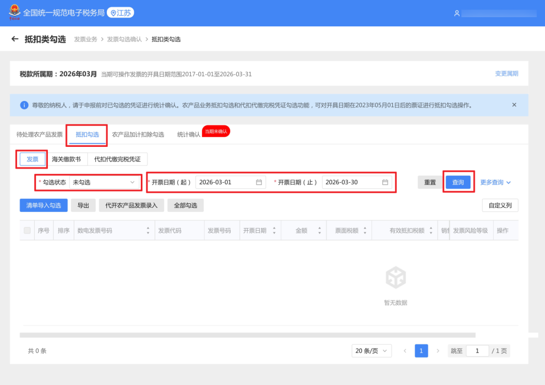The height and width of the screenshot is (385, 545).
Task: Click the 排序 column header
Action: [64, 231]
